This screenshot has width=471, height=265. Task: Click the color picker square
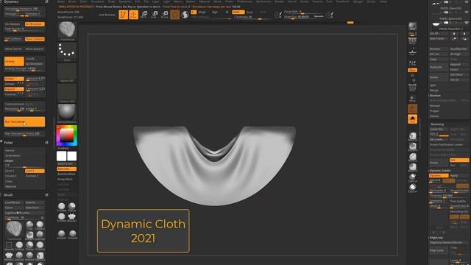click(x=67, y=135)
